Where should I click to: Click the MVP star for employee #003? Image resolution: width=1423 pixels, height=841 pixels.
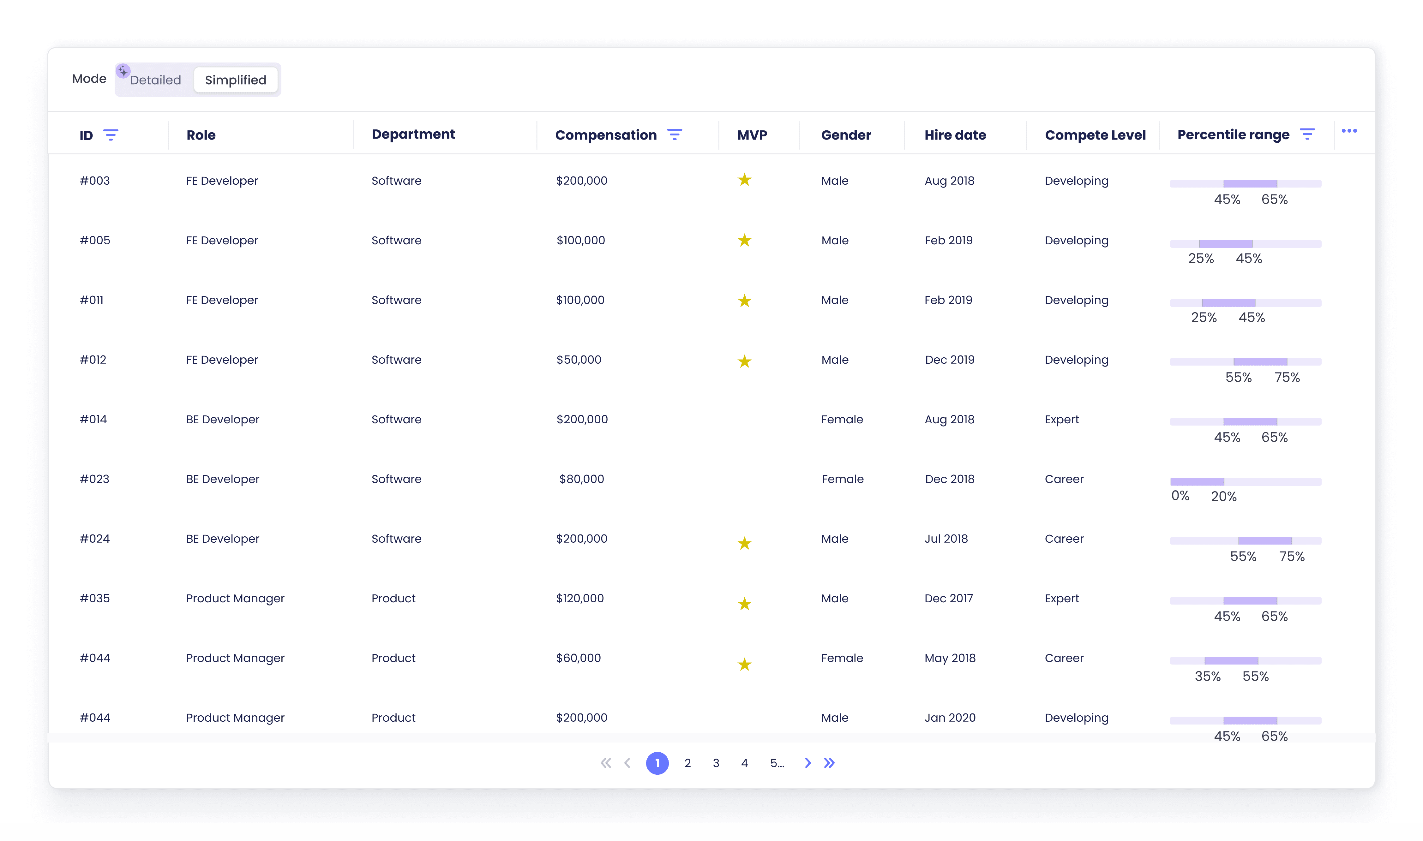tap(744, 180)
